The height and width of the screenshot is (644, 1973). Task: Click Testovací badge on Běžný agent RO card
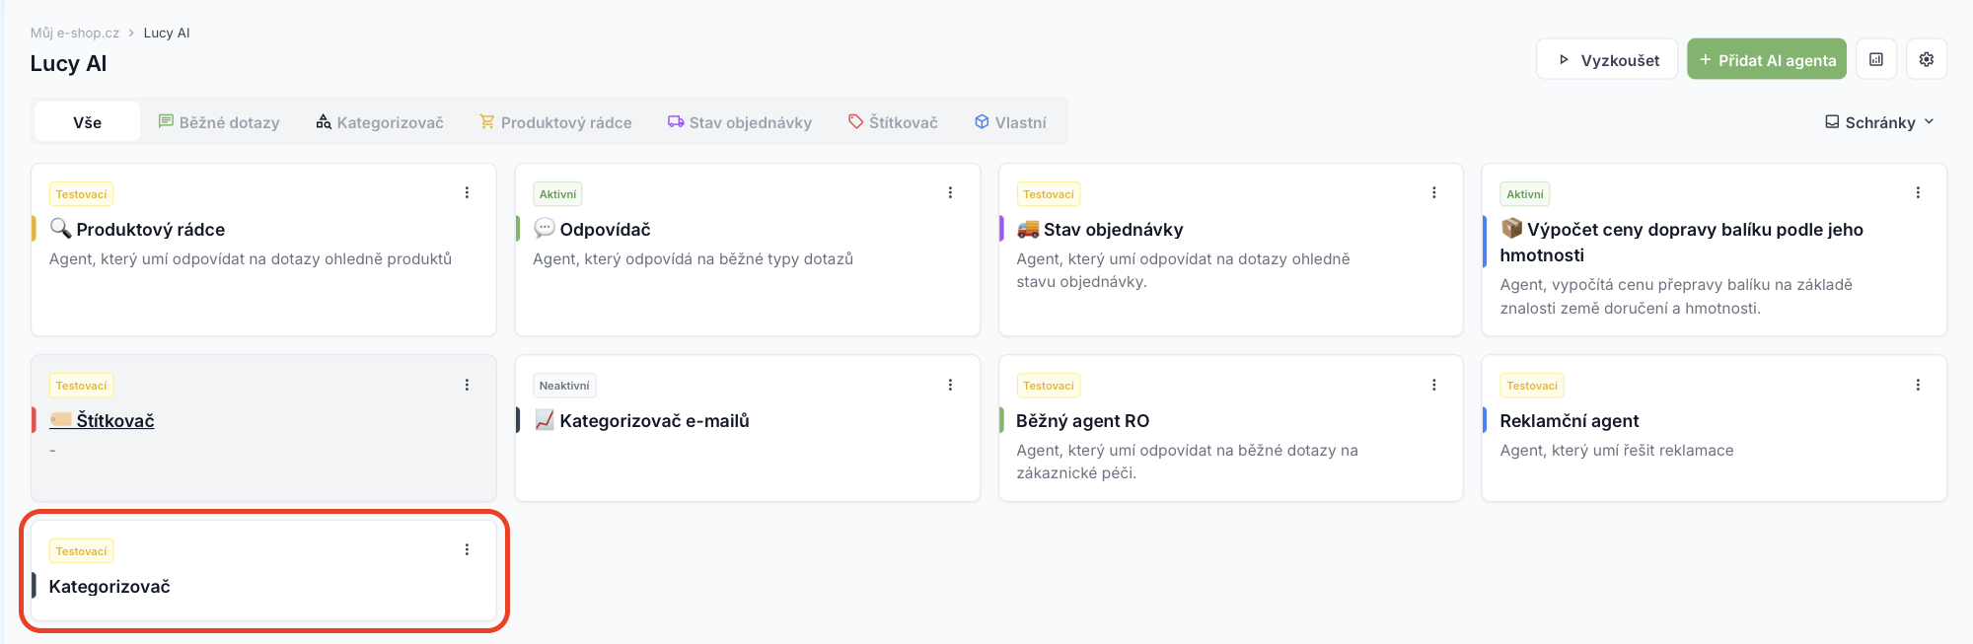(x=1049, y=386)
